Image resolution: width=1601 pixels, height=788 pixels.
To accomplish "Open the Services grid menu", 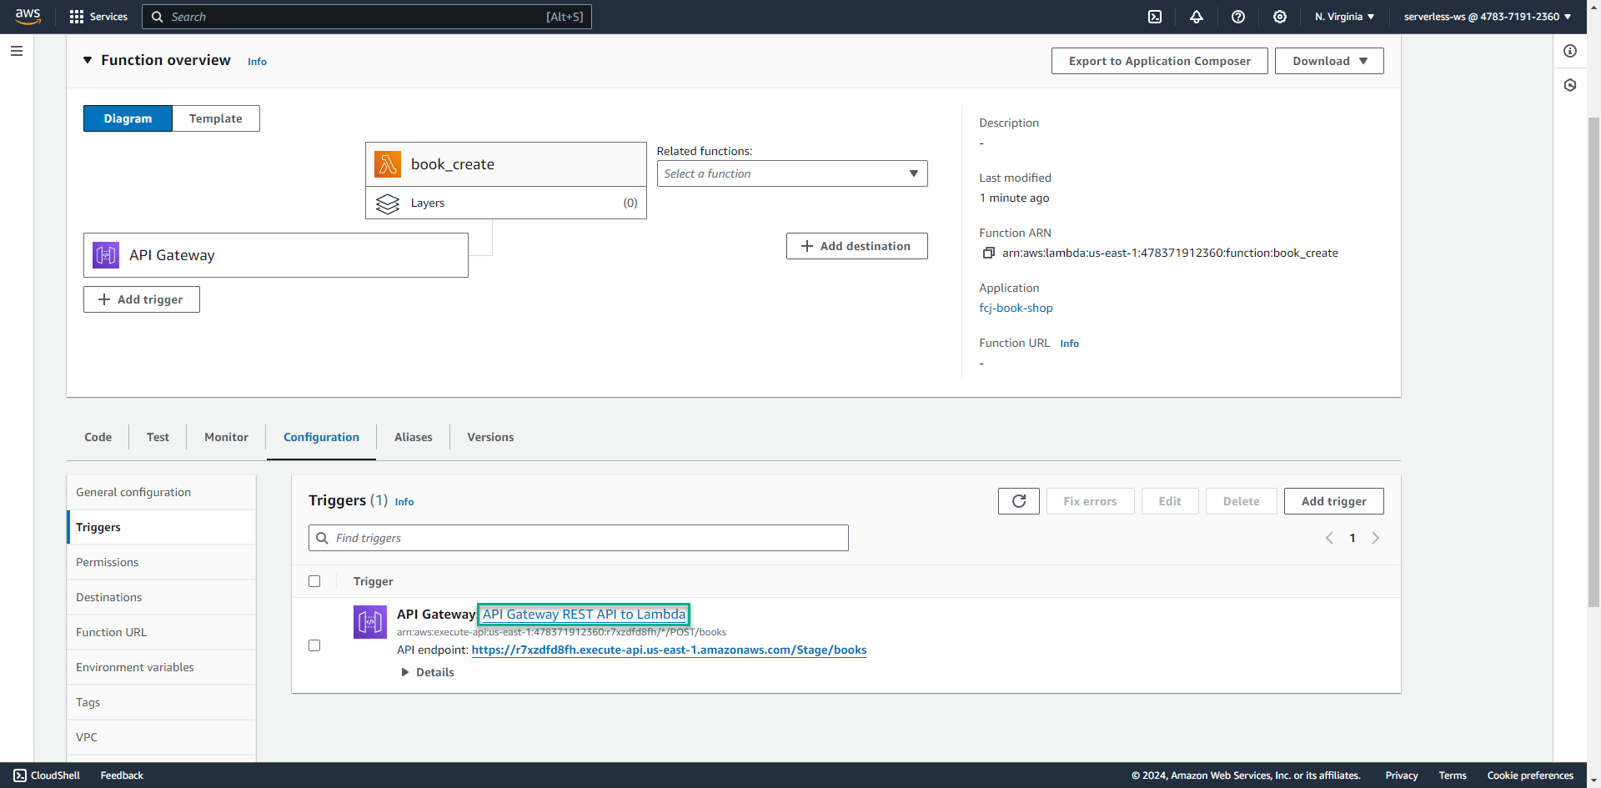I will 98,17.
